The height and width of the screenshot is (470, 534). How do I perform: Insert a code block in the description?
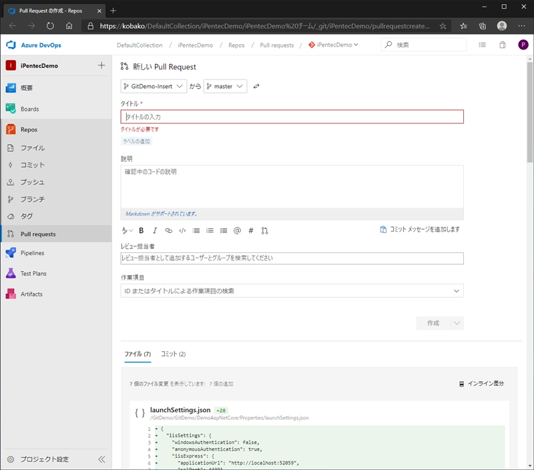[x=182, y=230]
